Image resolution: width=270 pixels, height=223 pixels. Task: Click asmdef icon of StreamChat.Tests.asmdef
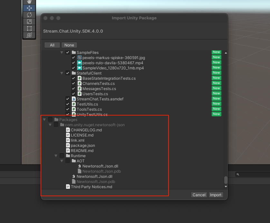coord(74,99)
